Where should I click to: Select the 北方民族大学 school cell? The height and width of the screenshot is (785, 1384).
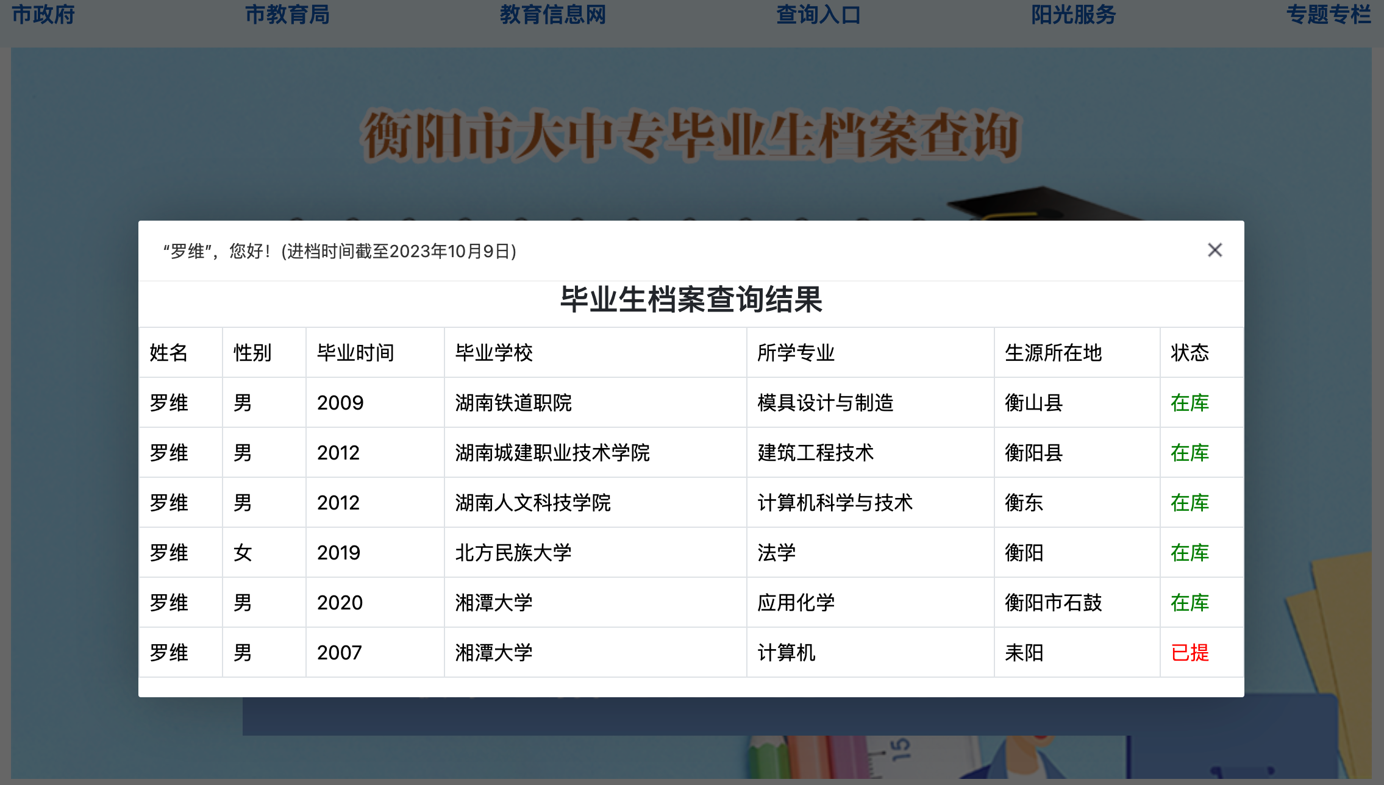point(513,553)
